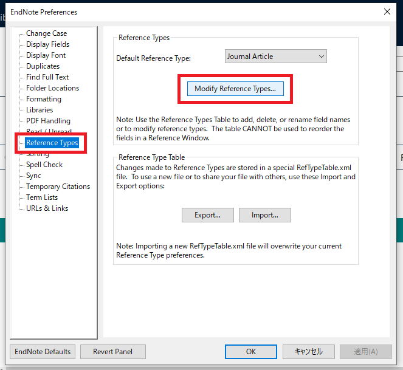Viewport: 403px width, 370px height.
Task: Open the Display Fields preference panel
Action: pos(47,44)
